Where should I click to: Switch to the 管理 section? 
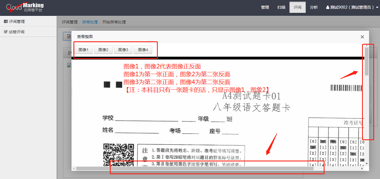click(265, 7)
